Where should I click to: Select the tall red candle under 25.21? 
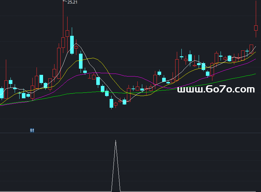click(x=63, y=42)
